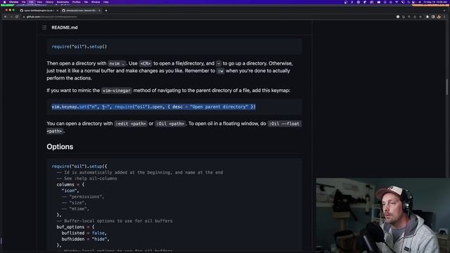Viewport: 450px width, 253px height.
Task: Click the README.md file title
Action: (x=65, y=27)
